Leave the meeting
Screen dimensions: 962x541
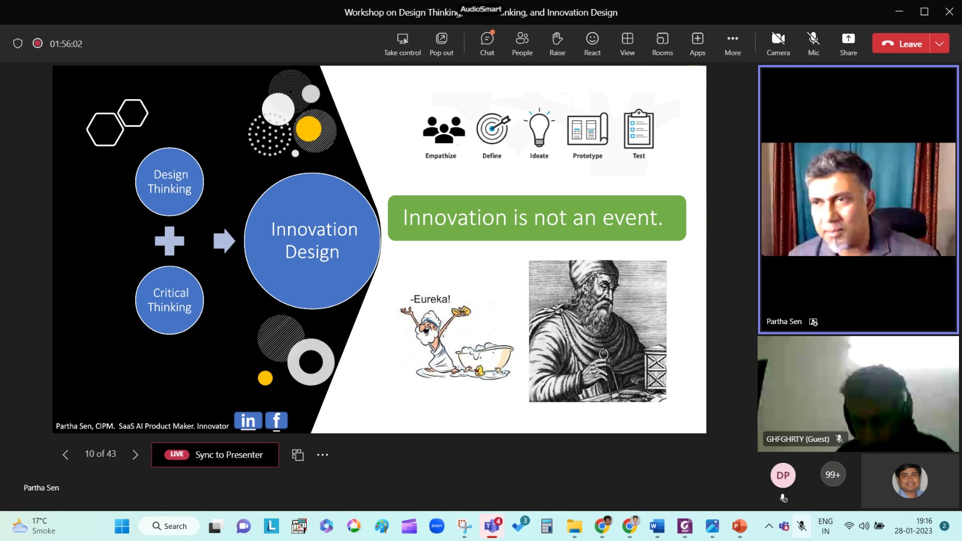[901, 43]
